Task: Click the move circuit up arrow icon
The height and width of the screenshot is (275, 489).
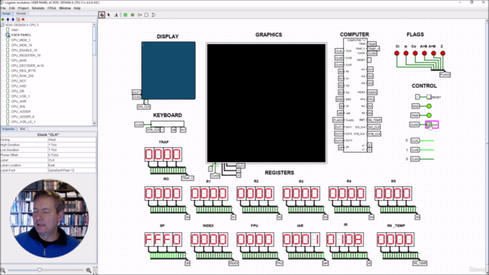Action: pyautogui.click(x=8, y=19)
